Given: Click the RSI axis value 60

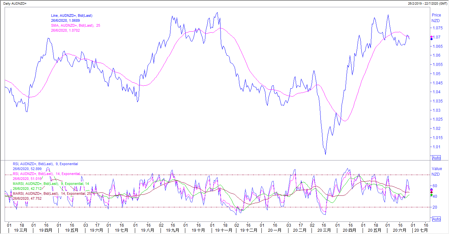Looking at the screenshot, I should (434, 186).
